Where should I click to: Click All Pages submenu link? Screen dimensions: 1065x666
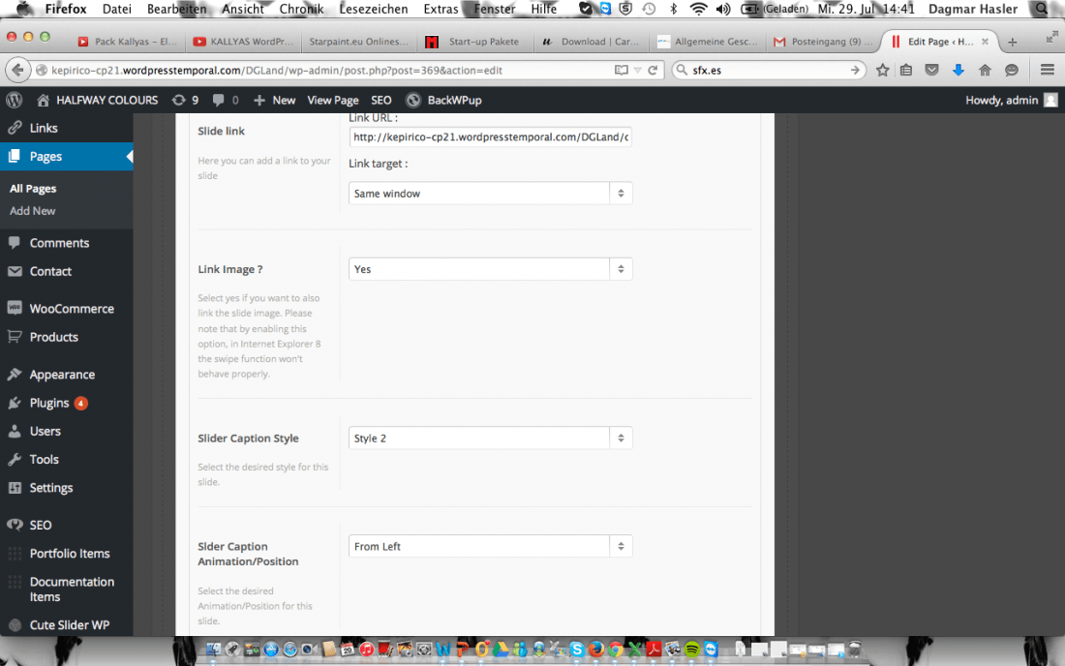click(x=33, y=188)
